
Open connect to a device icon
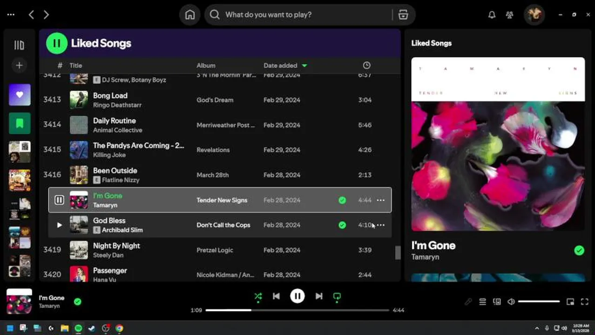[x=497, y=302]
